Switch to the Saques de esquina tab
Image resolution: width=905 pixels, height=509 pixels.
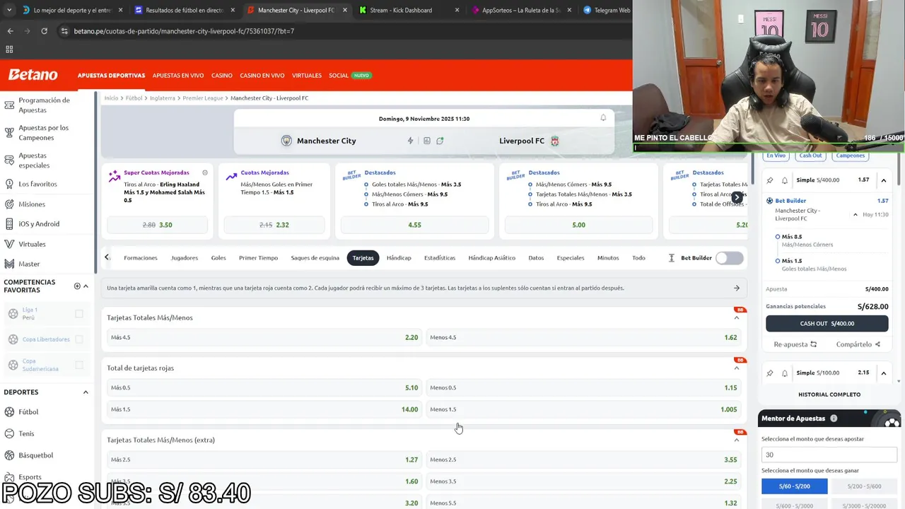(x=315, y=258)
